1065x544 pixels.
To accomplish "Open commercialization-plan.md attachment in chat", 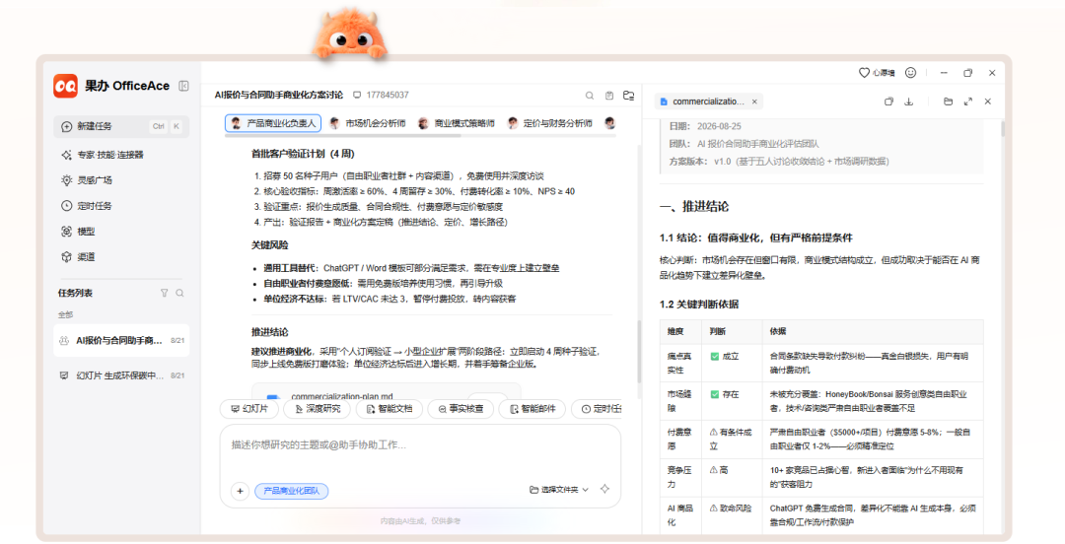I will point(386,394).
